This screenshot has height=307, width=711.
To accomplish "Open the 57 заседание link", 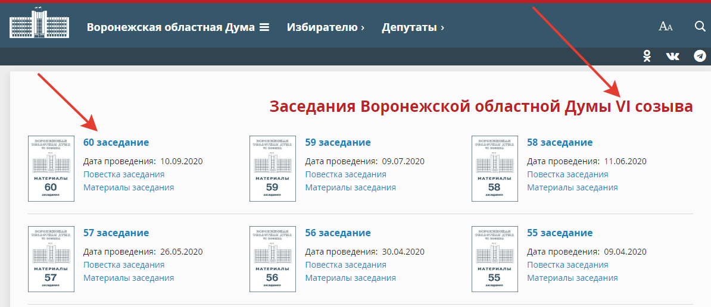I will (116, 233).
